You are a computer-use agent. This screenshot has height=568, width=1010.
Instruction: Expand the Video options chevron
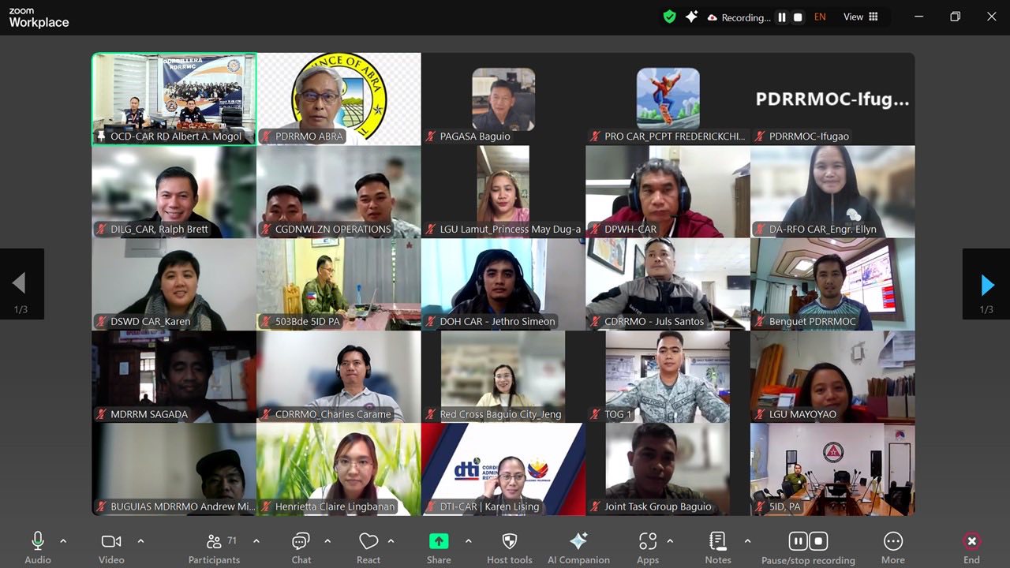tap(140, 541)
